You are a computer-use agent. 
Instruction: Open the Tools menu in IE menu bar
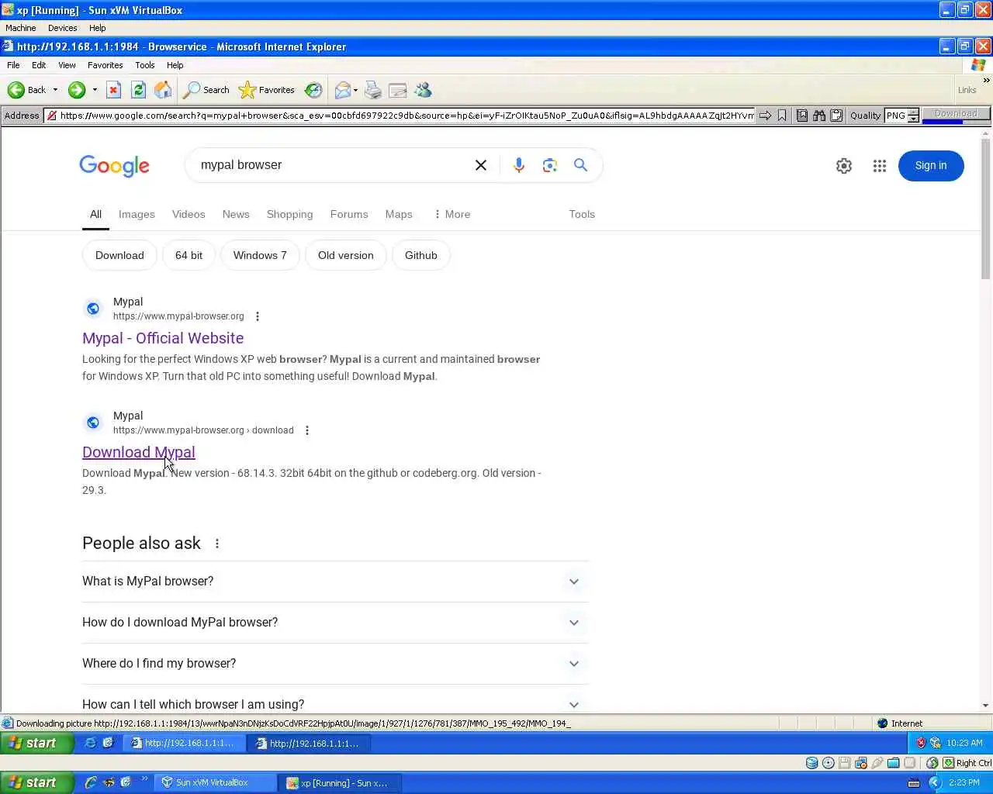point(144,65)
